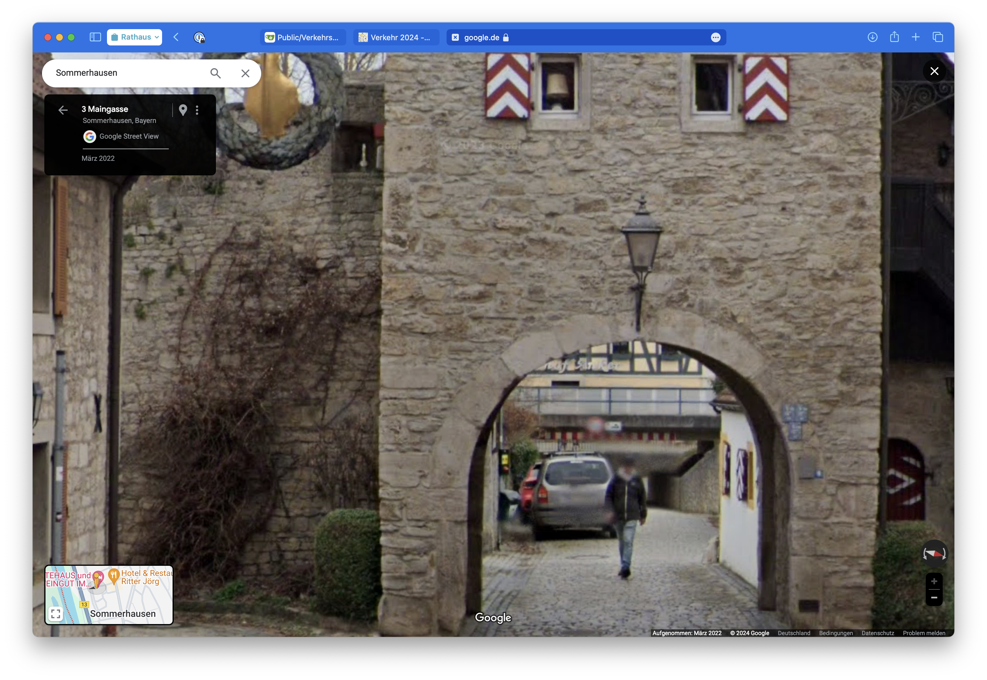The height and width of the screenshot is (680, 987).
Task: Clear the Sommerhausen search text
Action: click(x=245, y=73)
